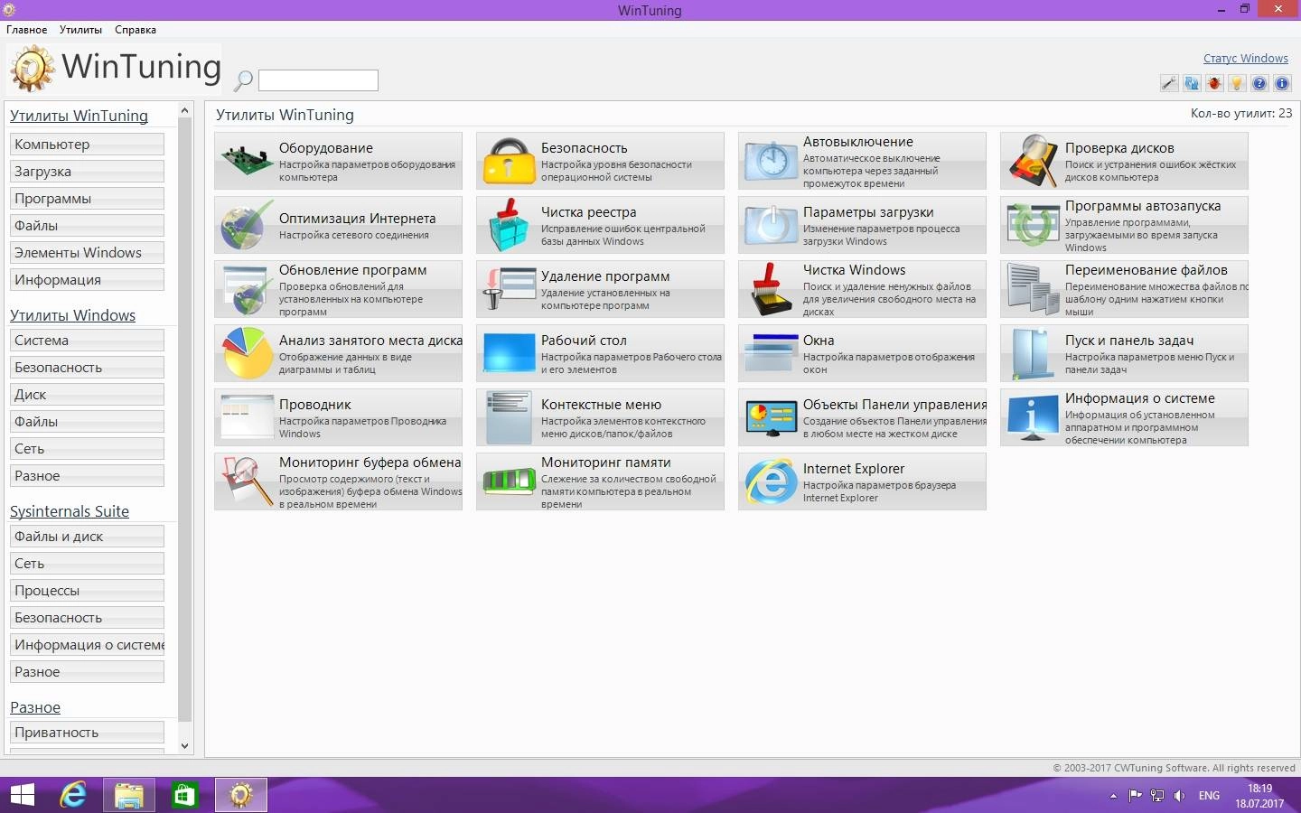This screenshot has height=813, width=1301.
Task: Launch Internet Explorer from the taskbar
Action: pos(73,795)
